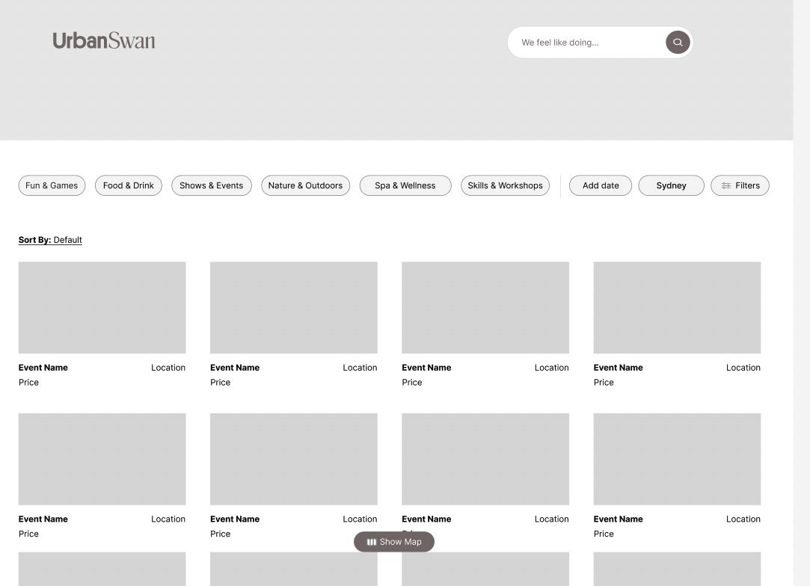Click 'Location' of third second-row card

coord(552,519)
